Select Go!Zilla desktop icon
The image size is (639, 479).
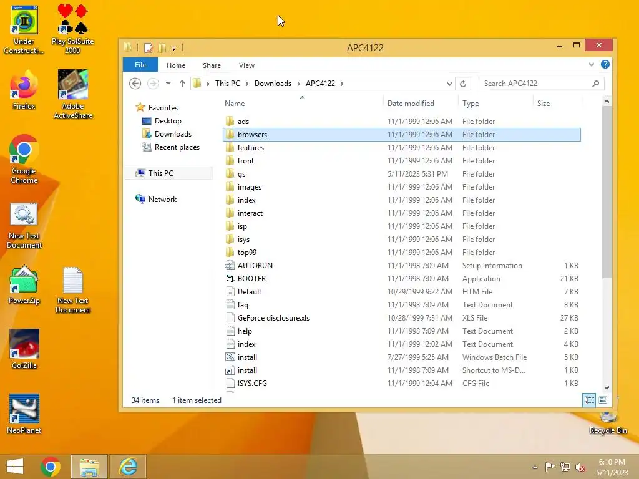(x=24, y=349)
